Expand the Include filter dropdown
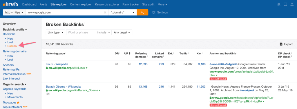 pos(104,32)
